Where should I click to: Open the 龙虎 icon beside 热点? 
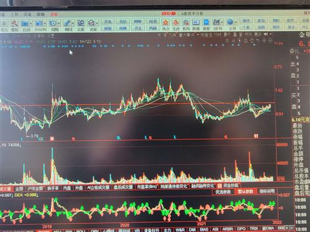point(175,22)
